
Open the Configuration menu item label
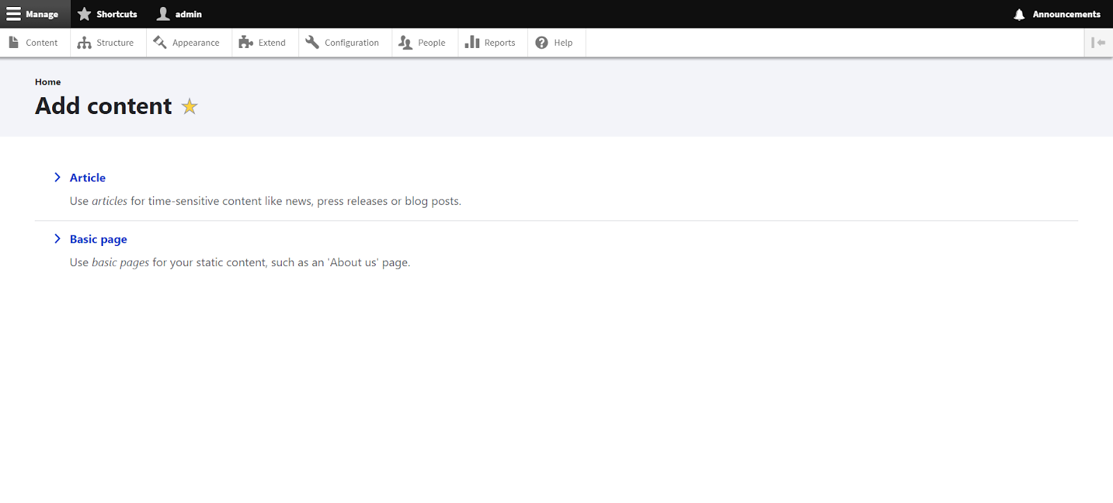352,42
